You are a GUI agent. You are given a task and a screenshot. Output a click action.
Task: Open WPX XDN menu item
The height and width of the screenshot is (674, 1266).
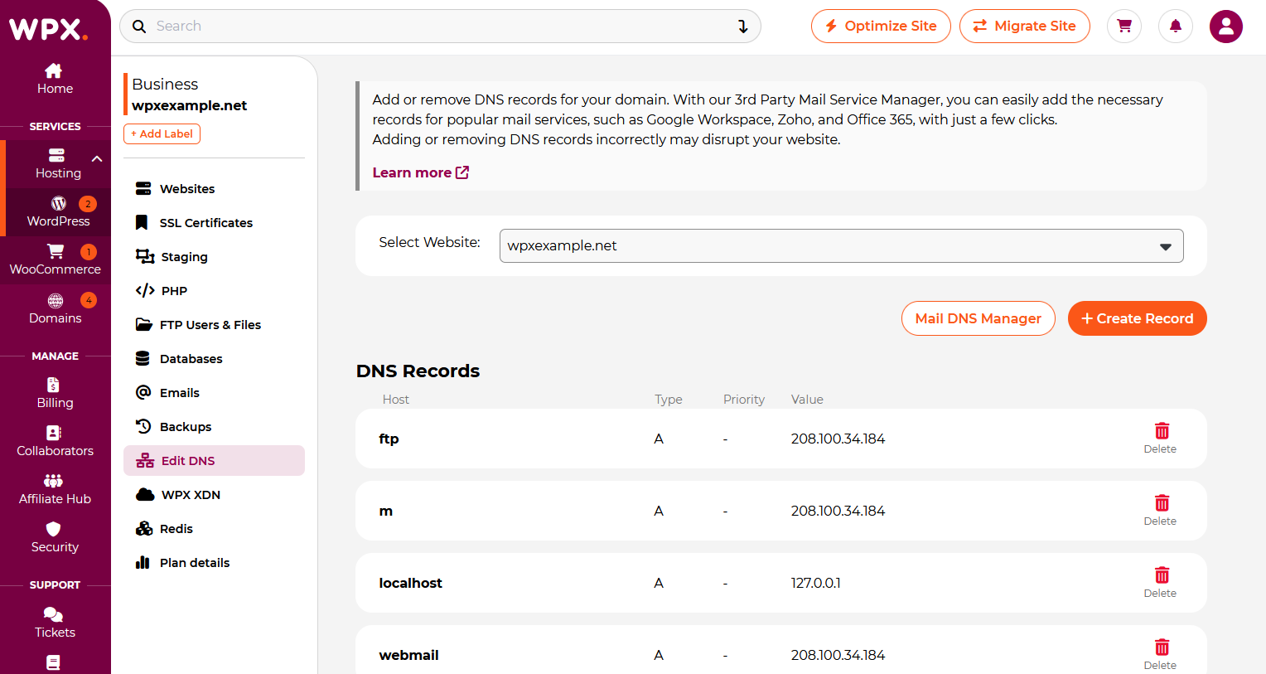(x=214, y=495)
